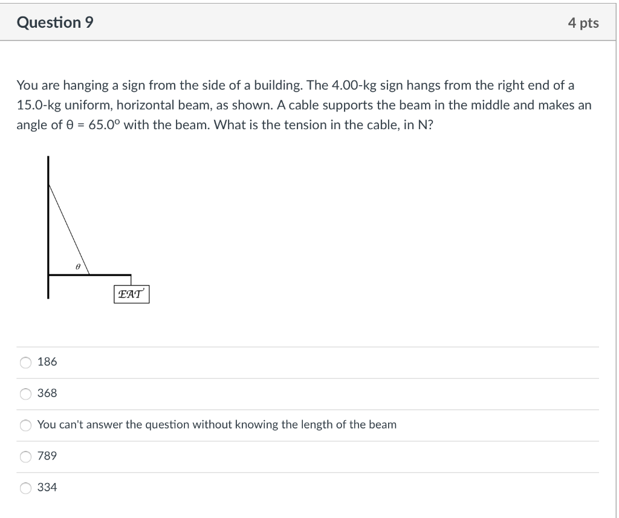Screen dimensions: 619x518
Task: Click the answer text reading 334
Action: pyautogui.click(x=47, y=487)
